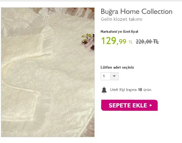182x143 pixels.
Task: Add the product to cart with SEPETE EKLE
Action: tap(129, 105)
